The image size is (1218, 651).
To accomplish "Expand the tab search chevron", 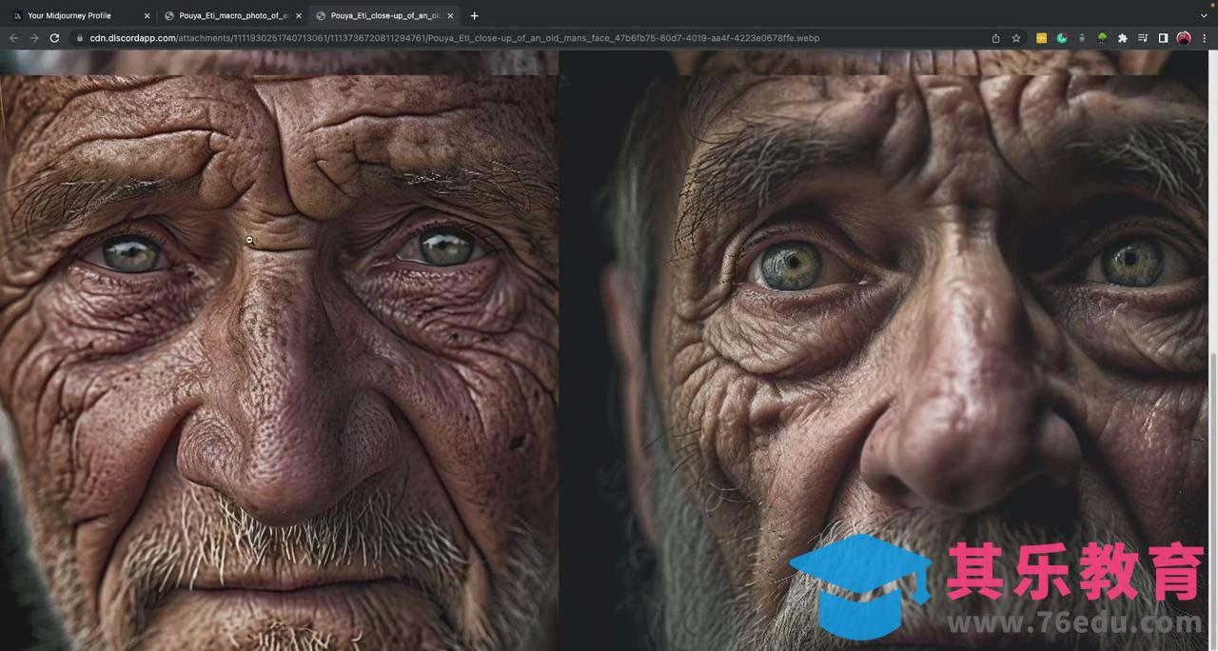I will pos(1204,15).
